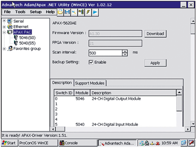Select the 24-CH Digital Input Module row
This screenshot has width=196, height=149.
click(x=115, y=124)
